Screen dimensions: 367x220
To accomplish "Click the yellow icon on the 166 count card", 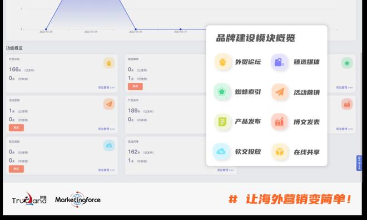I will tap(109, 63).
